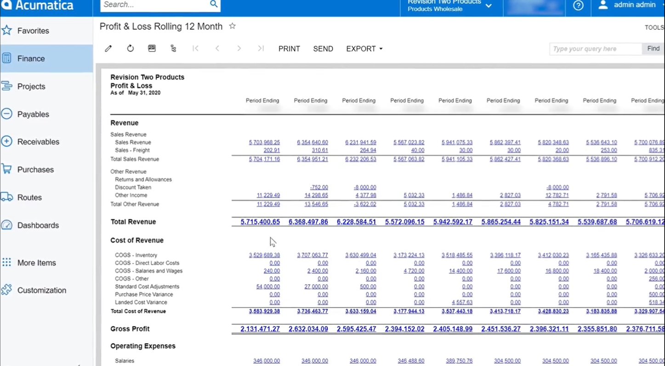The width and height of the screenshot is (665, 366).
Task: Open Gross Profit value 2,131,471.27
Action: (x=260, y=329)
